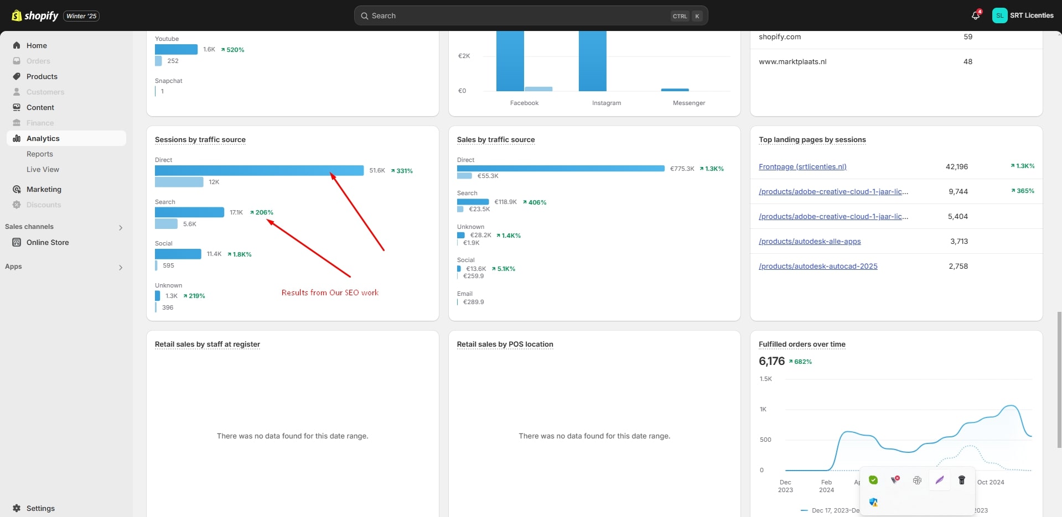Screen dimensions: 1062x517
Task: Open the Content menu item
Action: point(40,107)
